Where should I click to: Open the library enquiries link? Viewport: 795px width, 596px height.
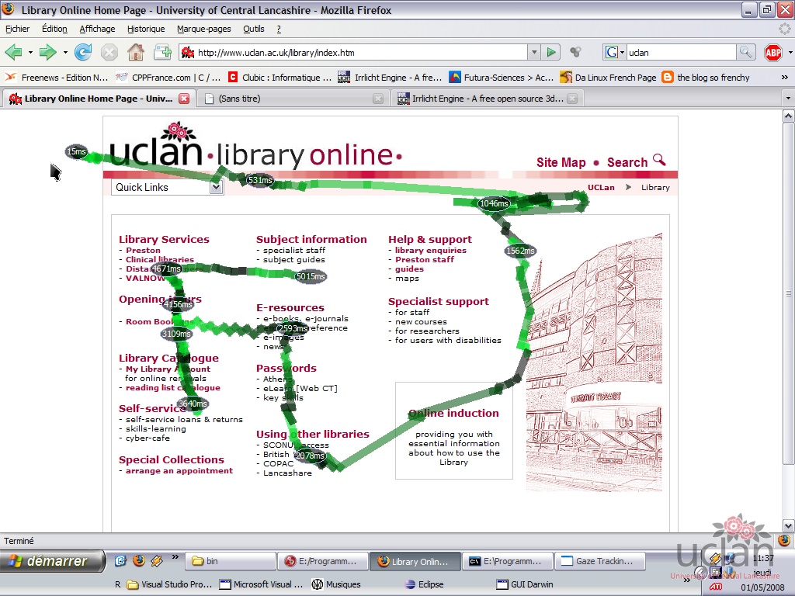coord(430,250)
